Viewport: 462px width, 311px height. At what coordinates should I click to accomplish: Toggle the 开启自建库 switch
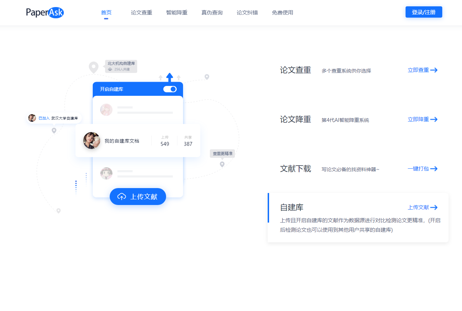(x=170, y=89)
